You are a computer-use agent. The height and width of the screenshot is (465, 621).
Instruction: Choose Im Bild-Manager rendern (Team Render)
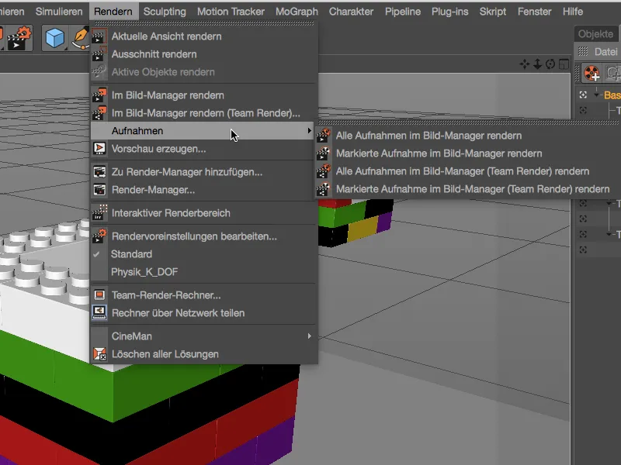pyautogui.click(x=204, y=113)
